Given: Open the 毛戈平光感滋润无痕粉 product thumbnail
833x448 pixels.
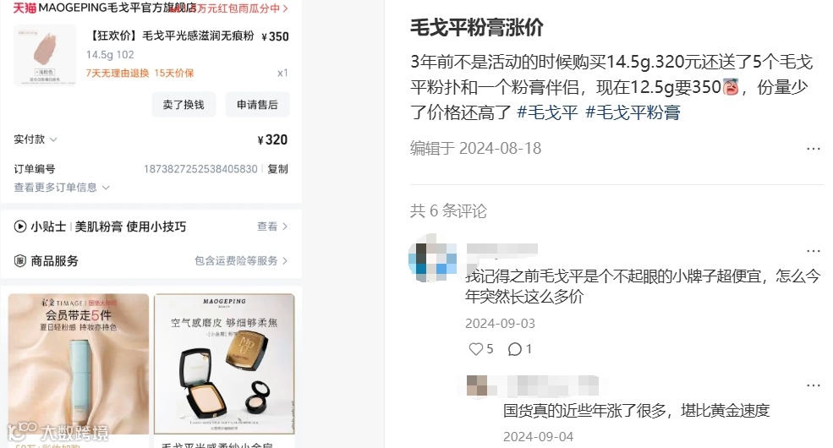Looking at the screenshot, I should pos(45,55).
